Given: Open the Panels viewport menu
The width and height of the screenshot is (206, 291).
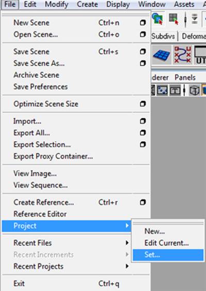Looking at the screenshot, I should click(185, 77).
